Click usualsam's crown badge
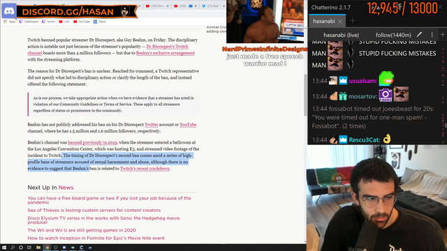This screenshot has height=251, width=447. click(343, 81)
